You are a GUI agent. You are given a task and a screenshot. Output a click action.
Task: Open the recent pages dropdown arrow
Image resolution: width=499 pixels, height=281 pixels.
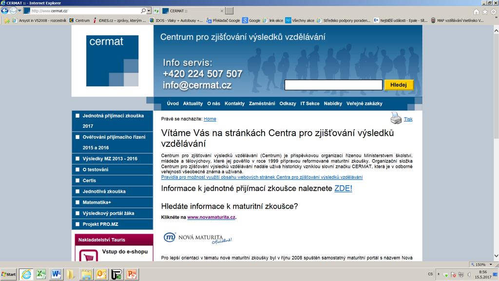pos(19,11)
